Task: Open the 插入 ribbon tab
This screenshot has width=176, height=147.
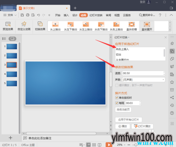Action: click(x=66, y=15)
